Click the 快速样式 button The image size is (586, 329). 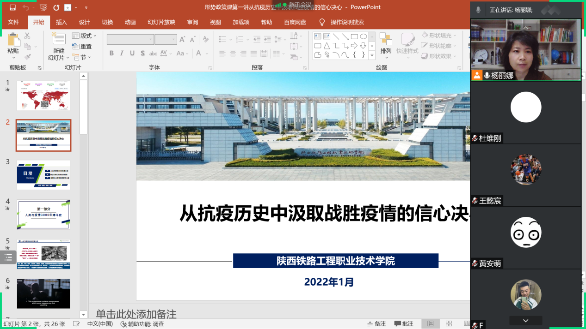pyautogui.click(x=407, y=45)
